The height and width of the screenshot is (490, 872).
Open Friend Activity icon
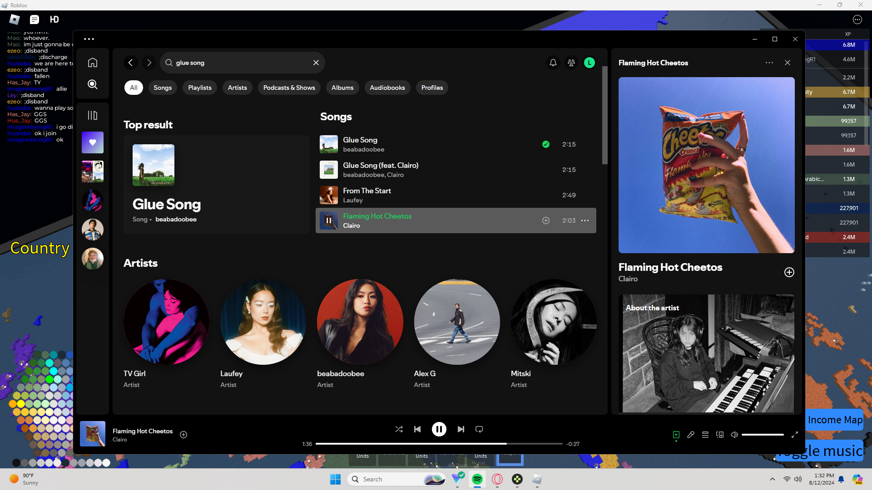click(x=571, y=63)
